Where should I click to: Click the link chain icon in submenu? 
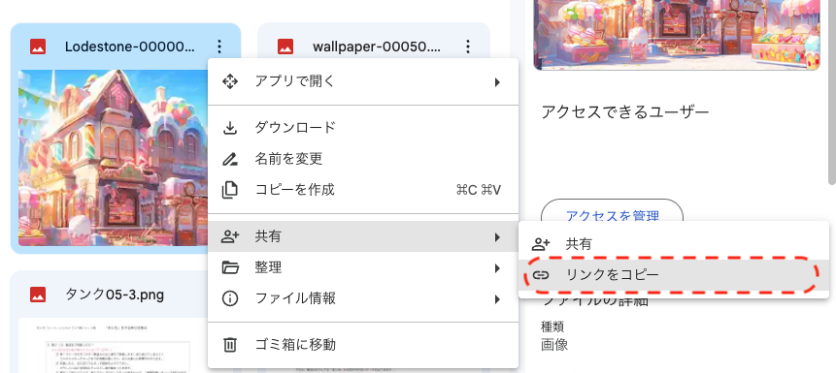click(x=541, y=275)
